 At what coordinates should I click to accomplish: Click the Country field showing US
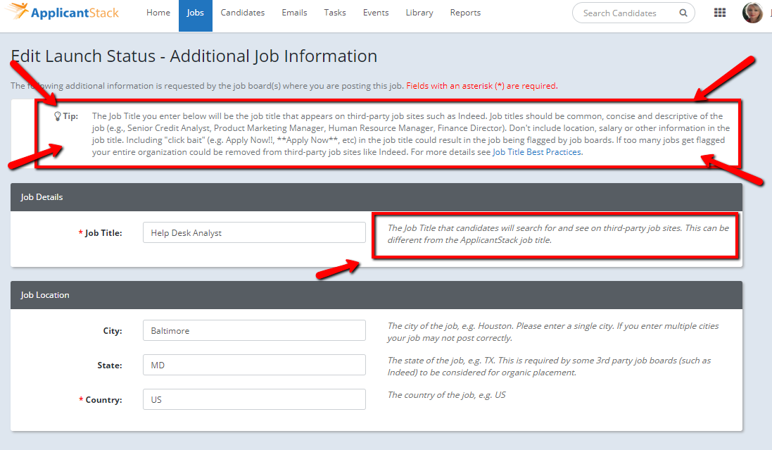click(254, 399)
